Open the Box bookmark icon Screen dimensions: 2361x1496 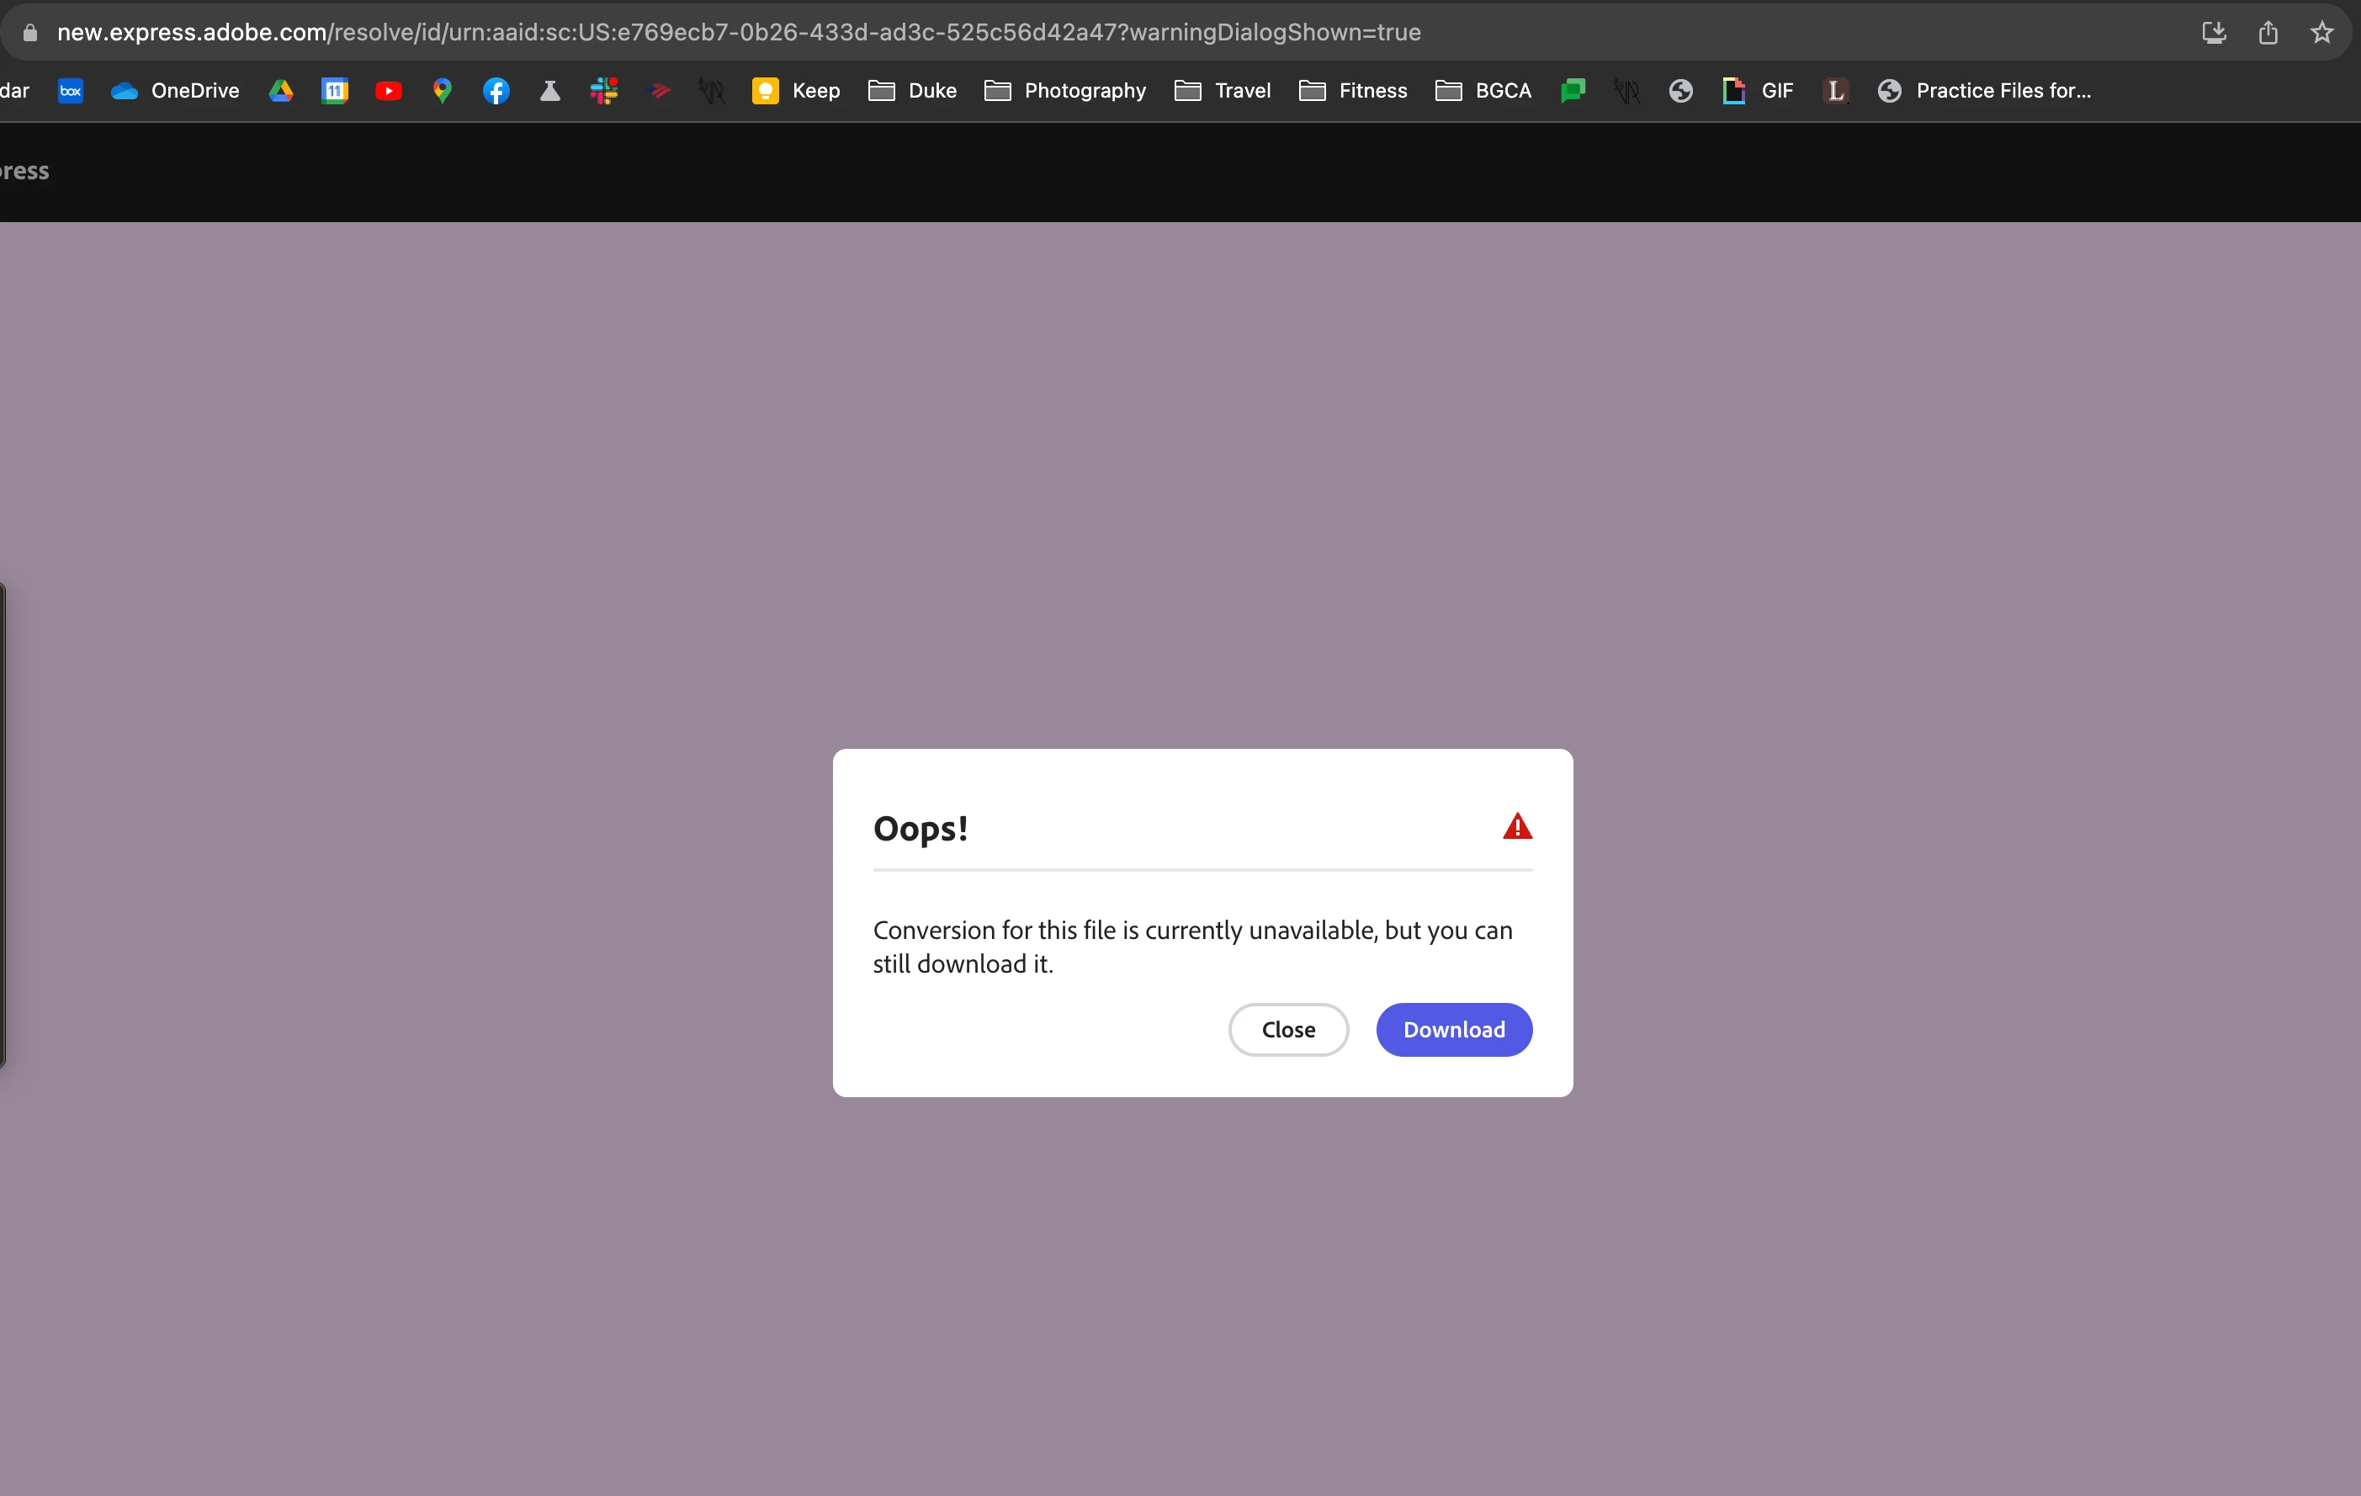pyautogui.click(x=71, y=90)
